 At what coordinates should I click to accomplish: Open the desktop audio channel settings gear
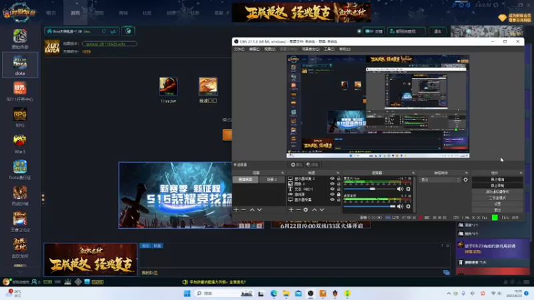(408, 206)
